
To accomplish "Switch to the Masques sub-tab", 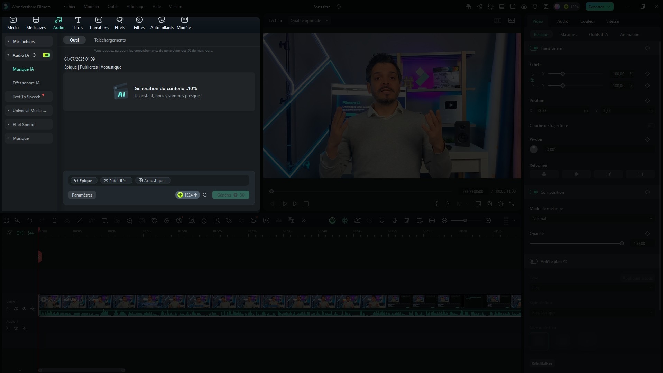I will pos(568,35).
